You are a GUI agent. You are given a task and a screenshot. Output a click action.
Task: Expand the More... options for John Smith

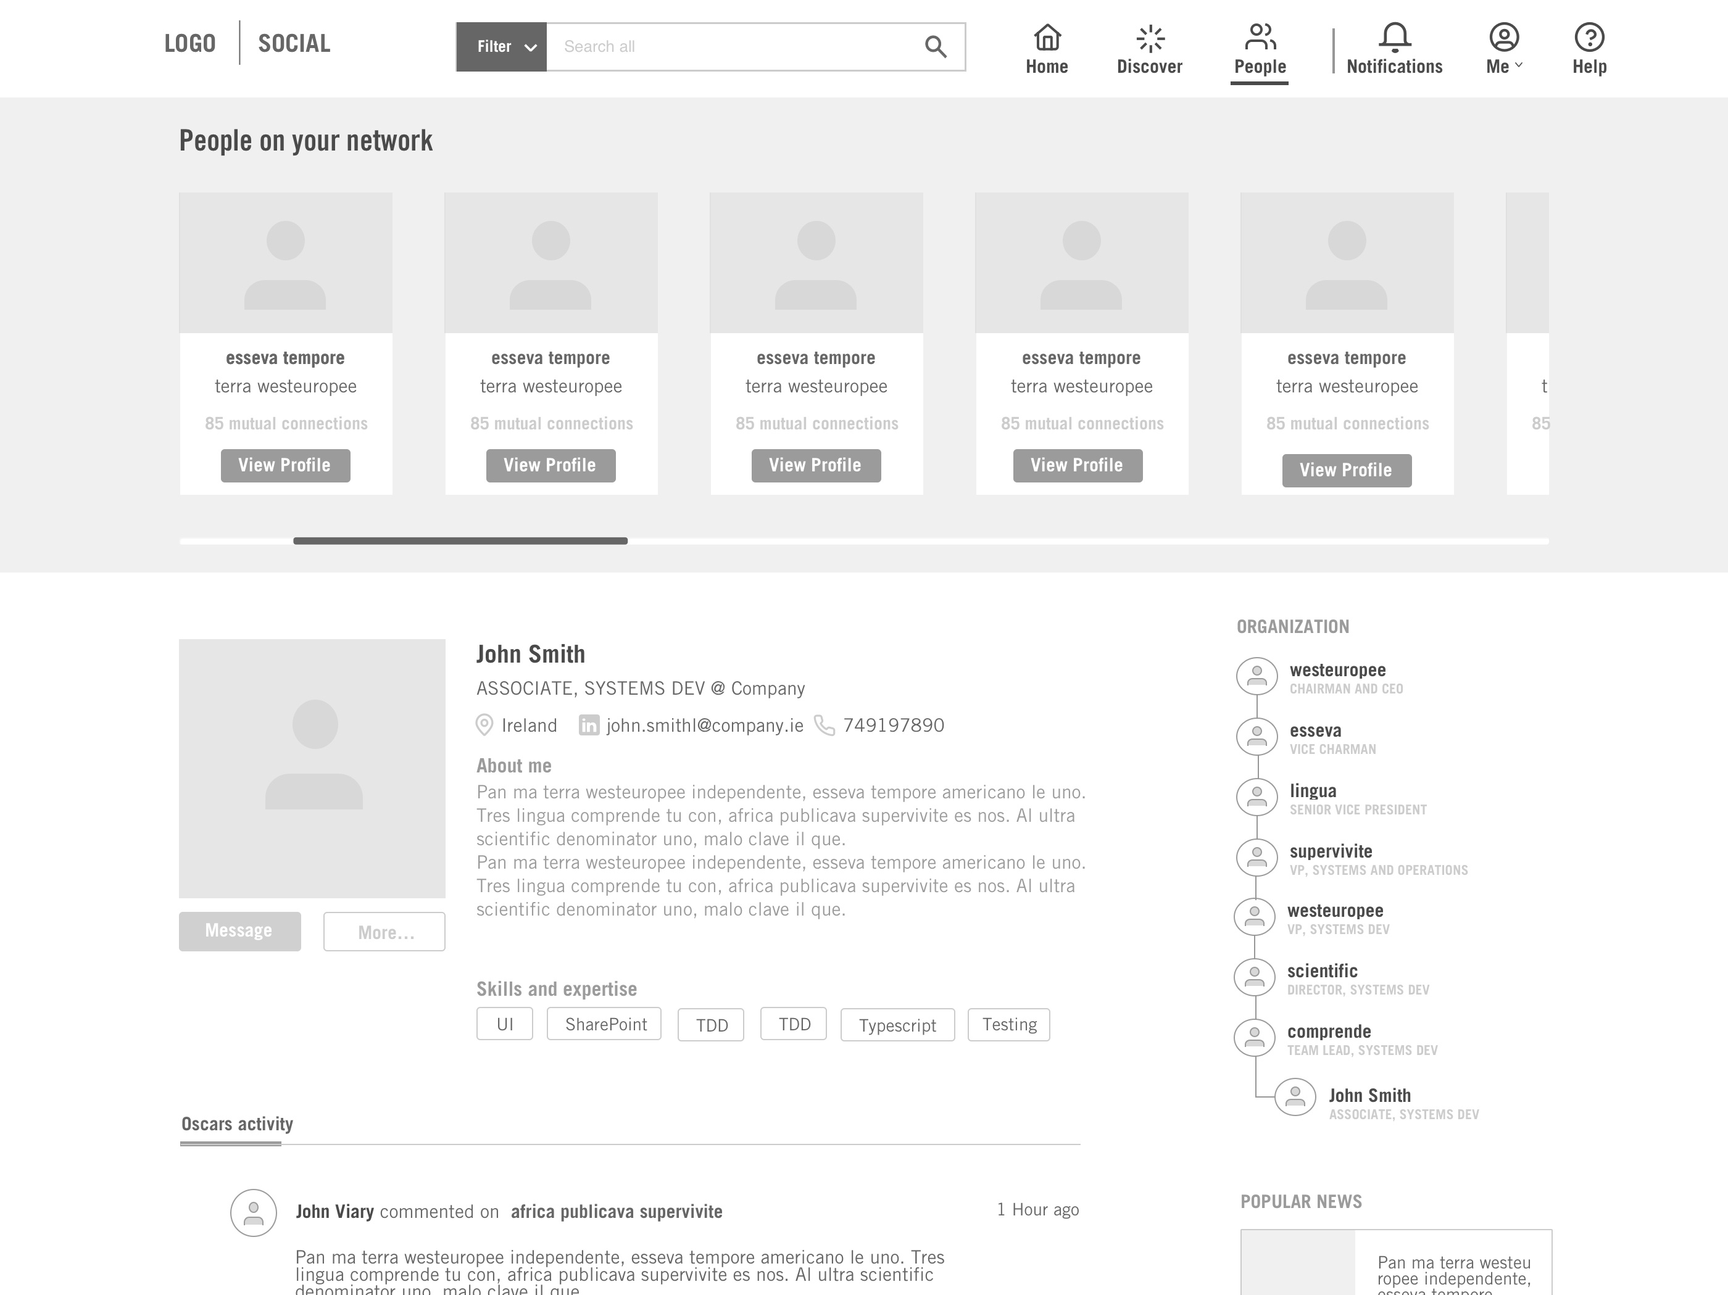point(384,932)
